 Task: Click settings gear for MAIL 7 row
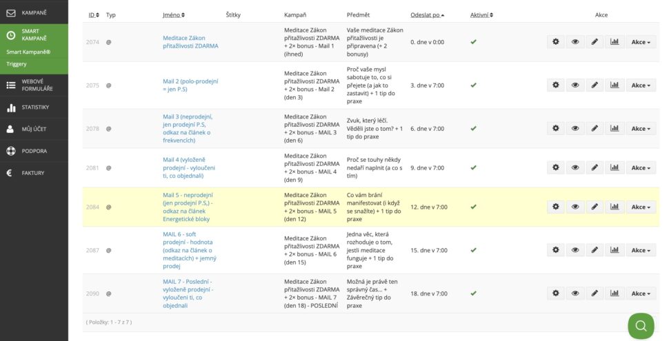(x=556, y=293)
